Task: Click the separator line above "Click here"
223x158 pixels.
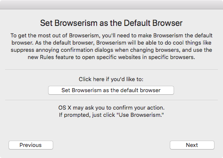Action: point(111,69)
